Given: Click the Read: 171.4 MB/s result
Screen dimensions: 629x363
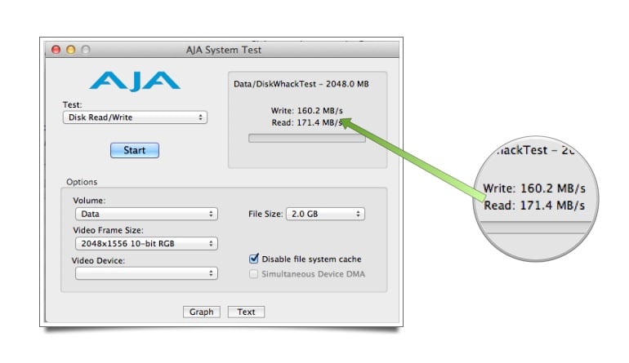Looking at the screenshot, I should (x=307, y=122).
